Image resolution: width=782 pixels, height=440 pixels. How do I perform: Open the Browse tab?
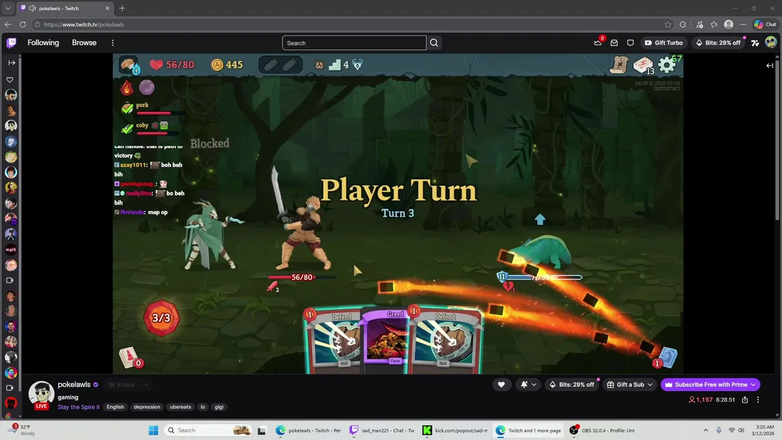coord(84,43)
